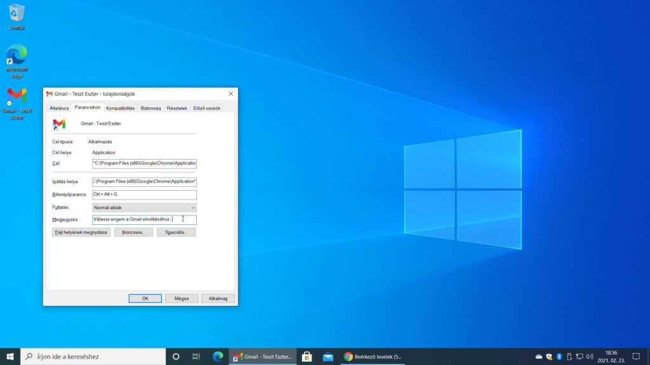Click the Application target location value
The height and width of the screenshot is (365, 650).
click(x=103, y=152)
